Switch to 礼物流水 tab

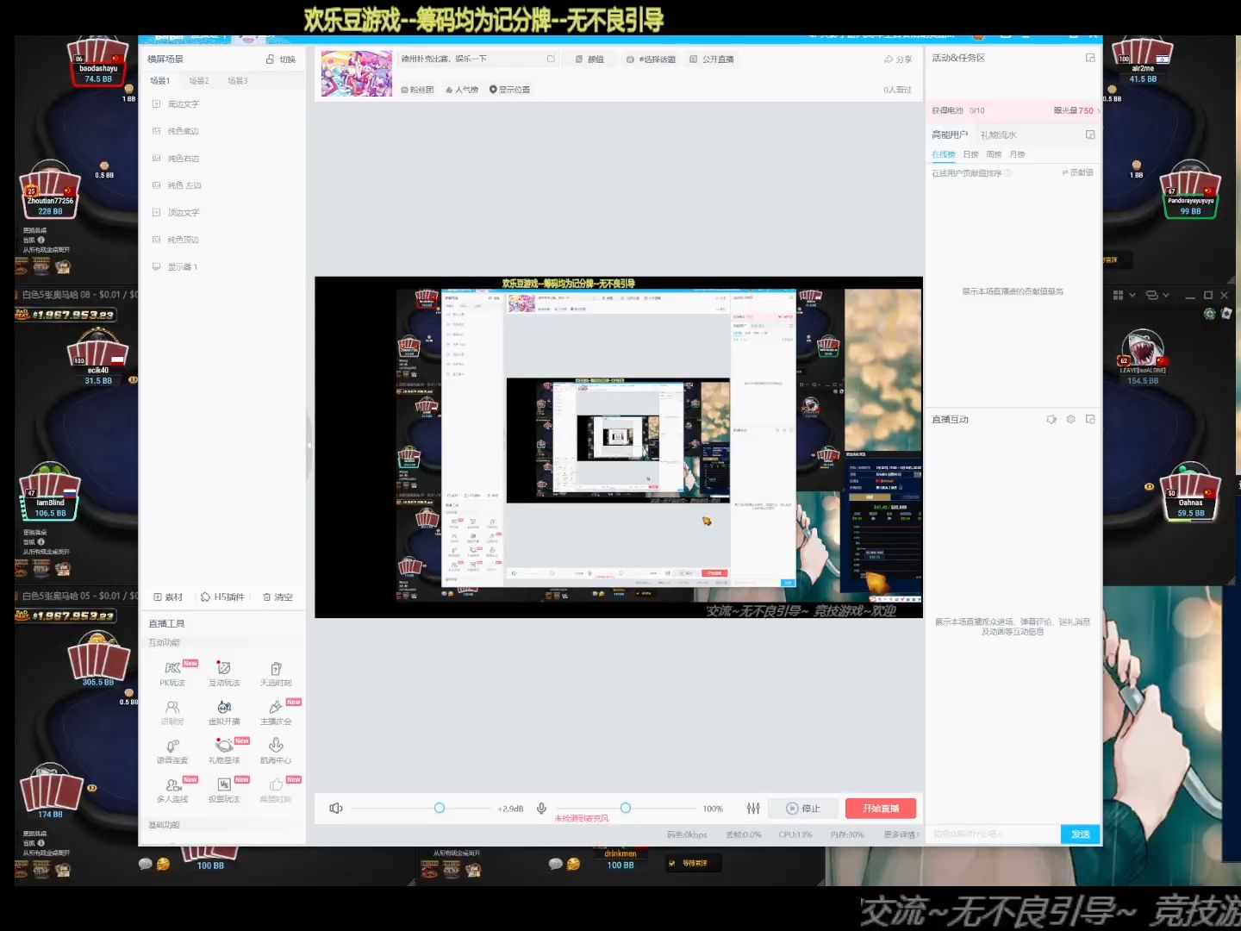point(998,134)
